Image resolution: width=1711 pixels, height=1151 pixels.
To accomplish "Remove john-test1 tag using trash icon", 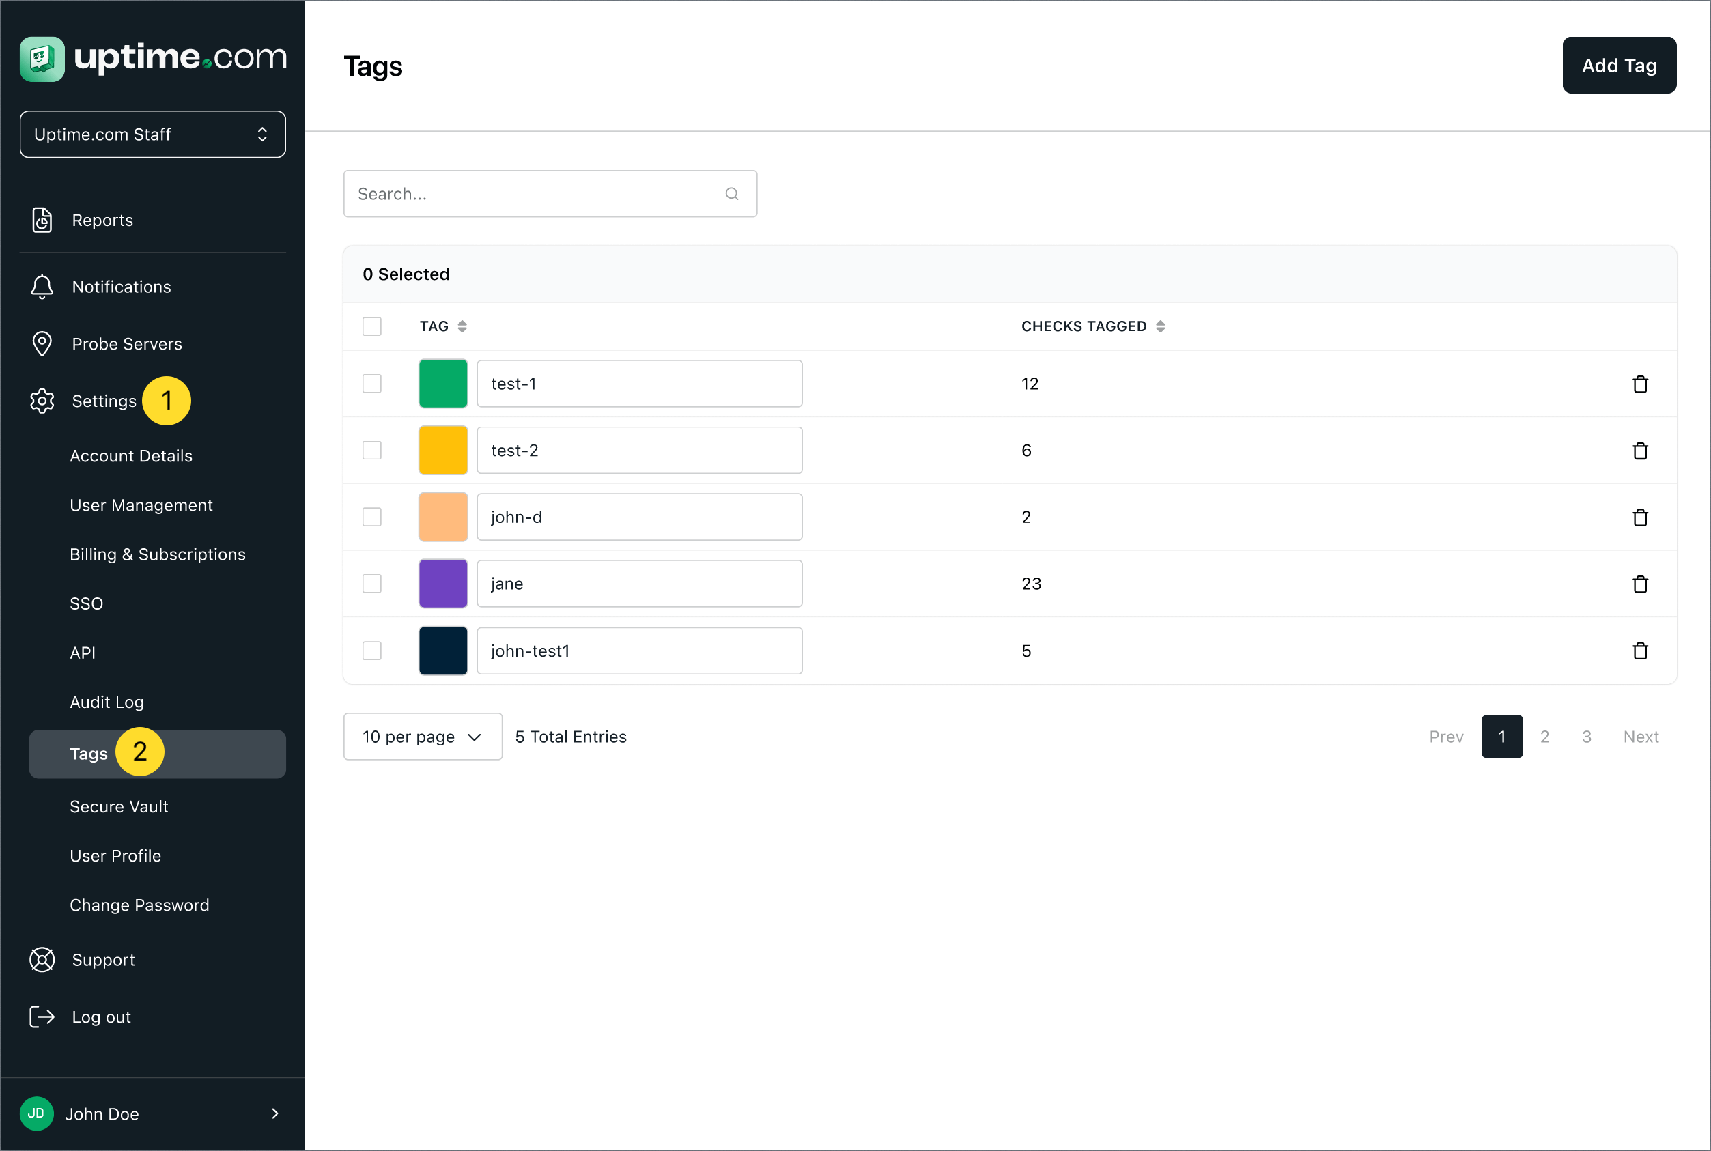I will pos(1640,651).
